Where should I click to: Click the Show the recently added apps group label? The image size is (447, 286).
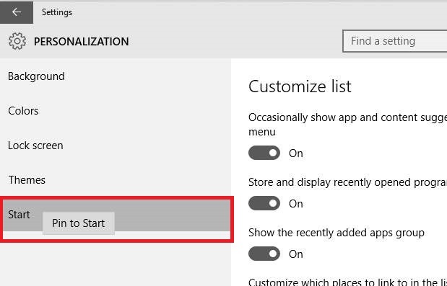click(337, 233)
